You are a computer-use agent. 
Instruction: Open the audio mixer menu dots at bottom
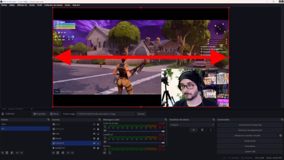click(x=110, y=153)
